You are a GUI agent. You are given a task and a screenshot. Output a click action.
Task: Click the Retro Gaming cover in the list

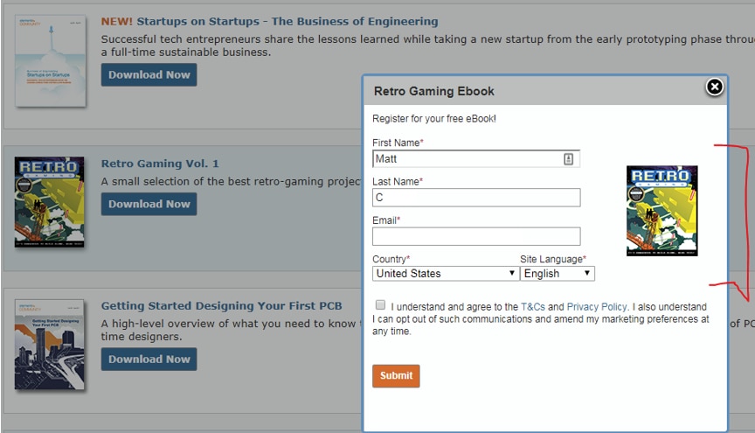49,202
